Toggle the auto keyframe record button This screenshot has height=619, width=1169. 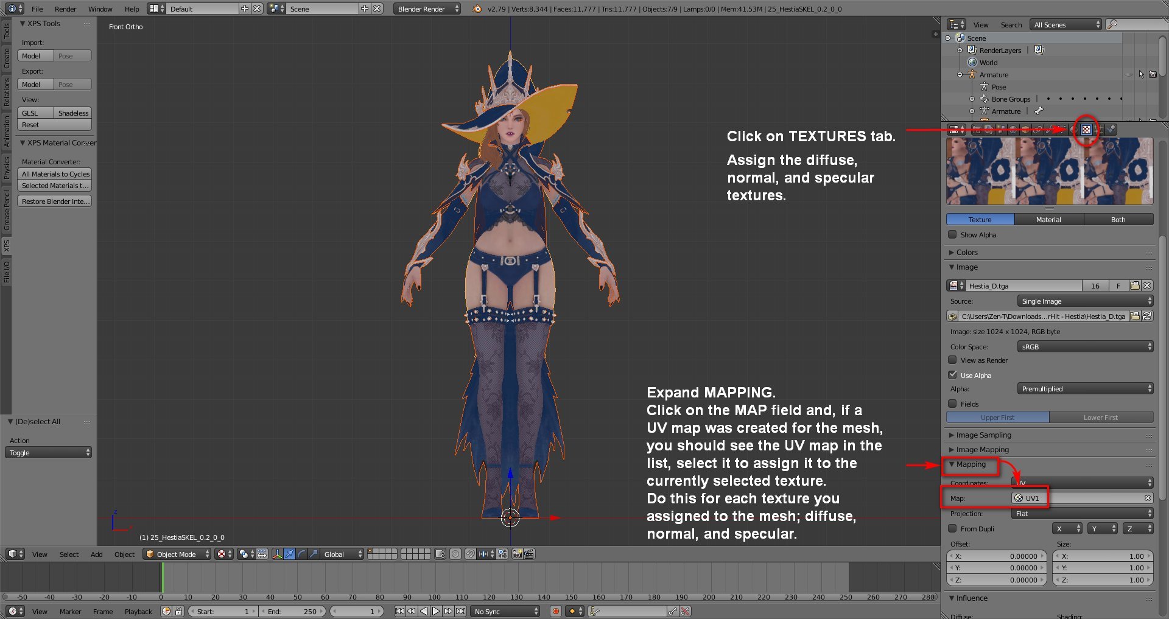(x=555, y=611)
